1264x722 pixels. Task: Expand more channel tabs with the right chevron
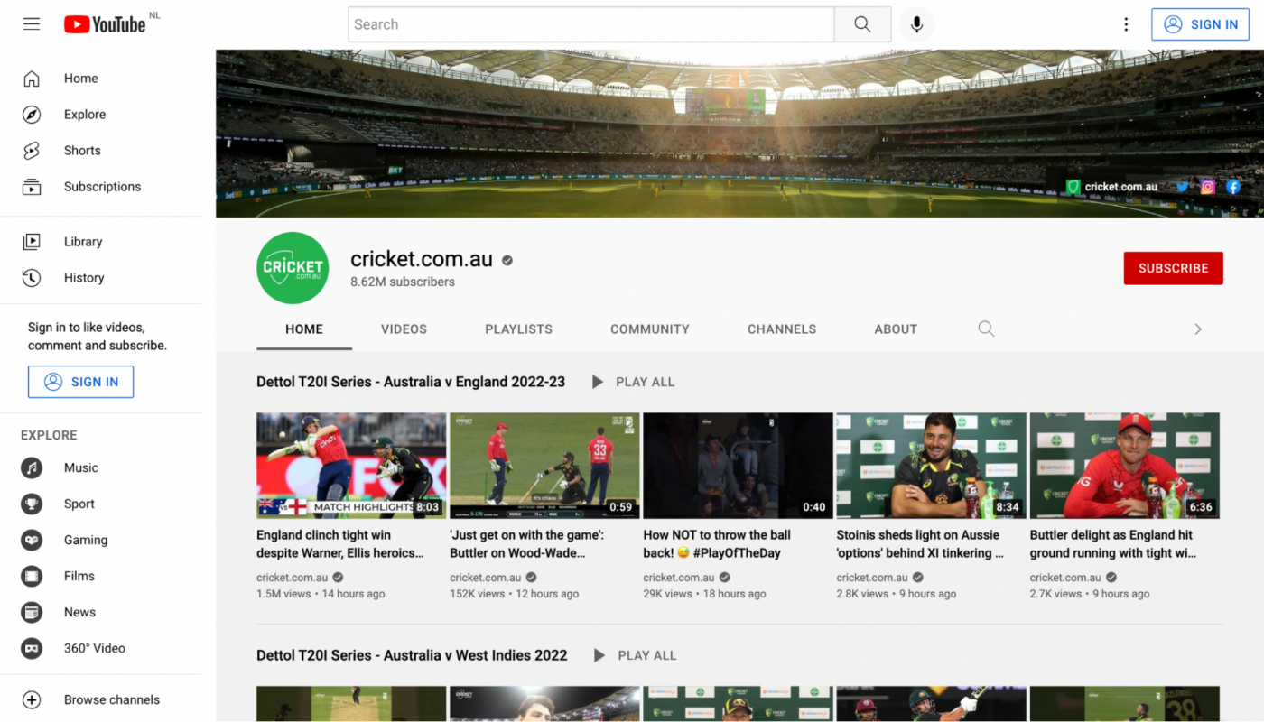pos(1198,329)
